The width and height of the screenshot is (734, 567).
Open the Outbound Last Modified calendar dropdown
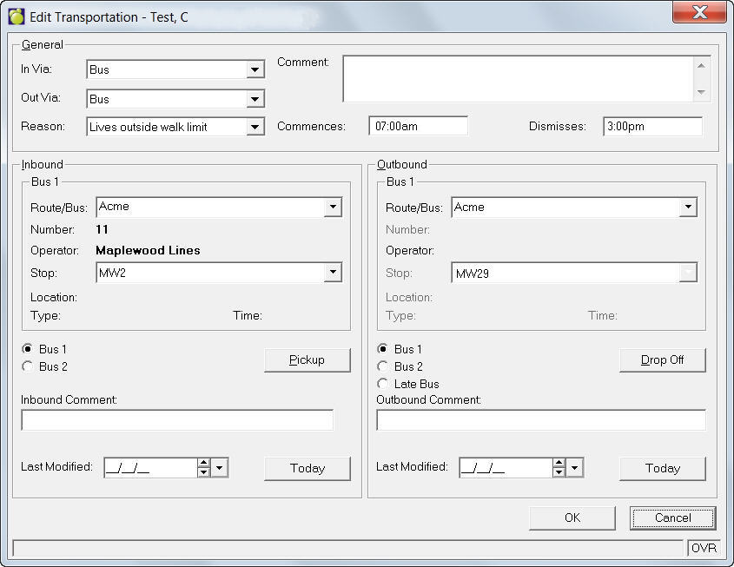pyautogui.click(x=575, y=468)
